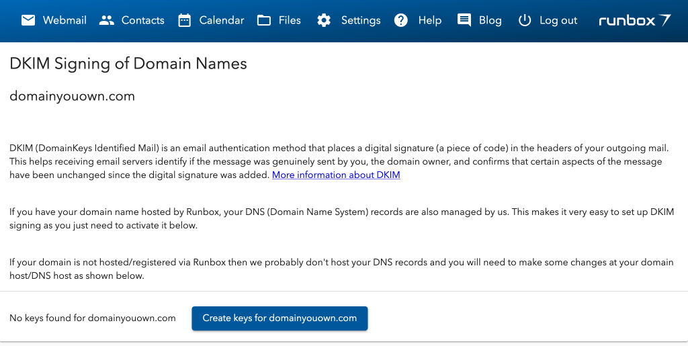Open the Calendar text label

point(222,20)
